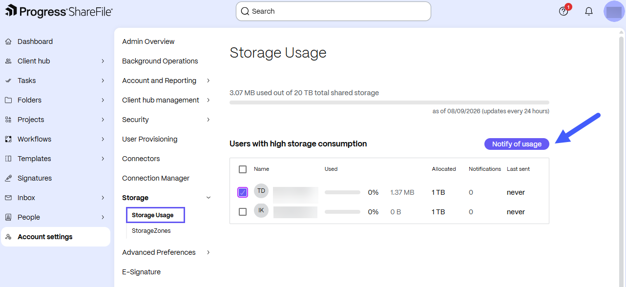
Task: Click the Templates icon in sidebar
Action: (x=8, y=159)
